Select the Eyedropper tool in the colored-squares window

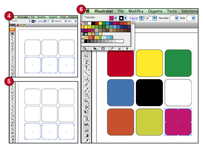click(86, 141)
